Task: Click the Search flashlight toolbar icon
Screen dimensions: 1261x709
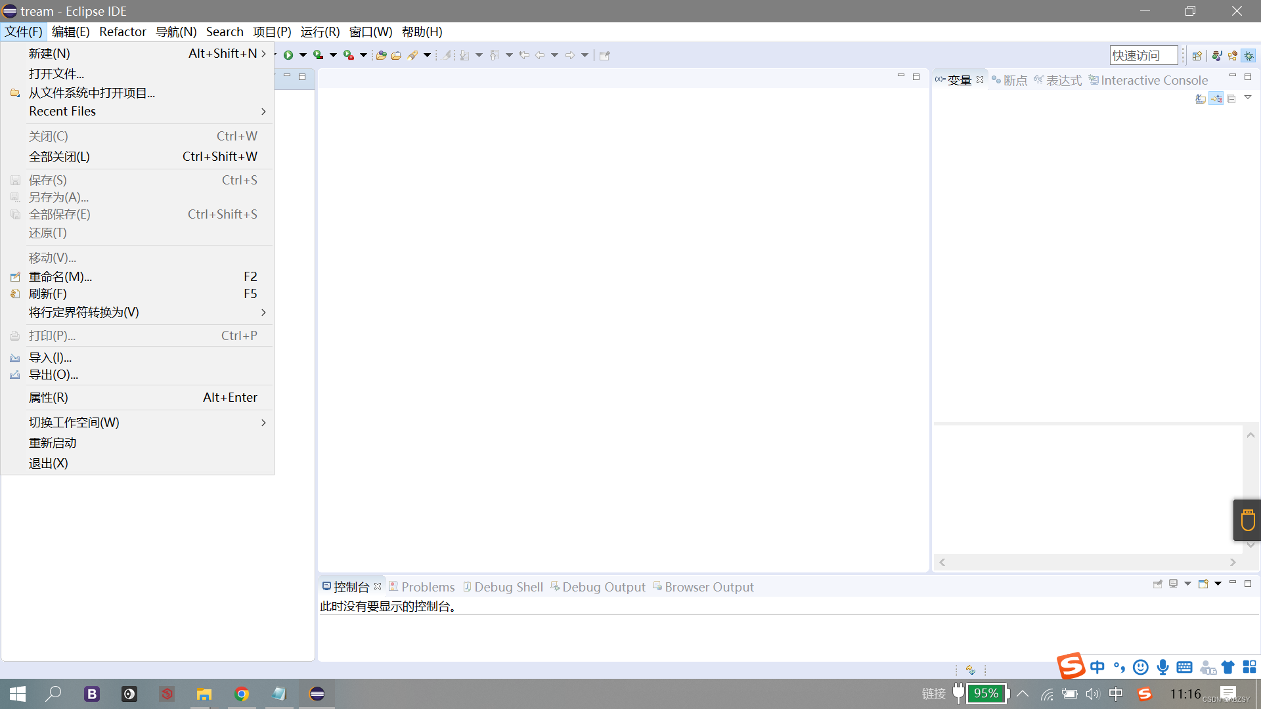Action: [412, 55]
